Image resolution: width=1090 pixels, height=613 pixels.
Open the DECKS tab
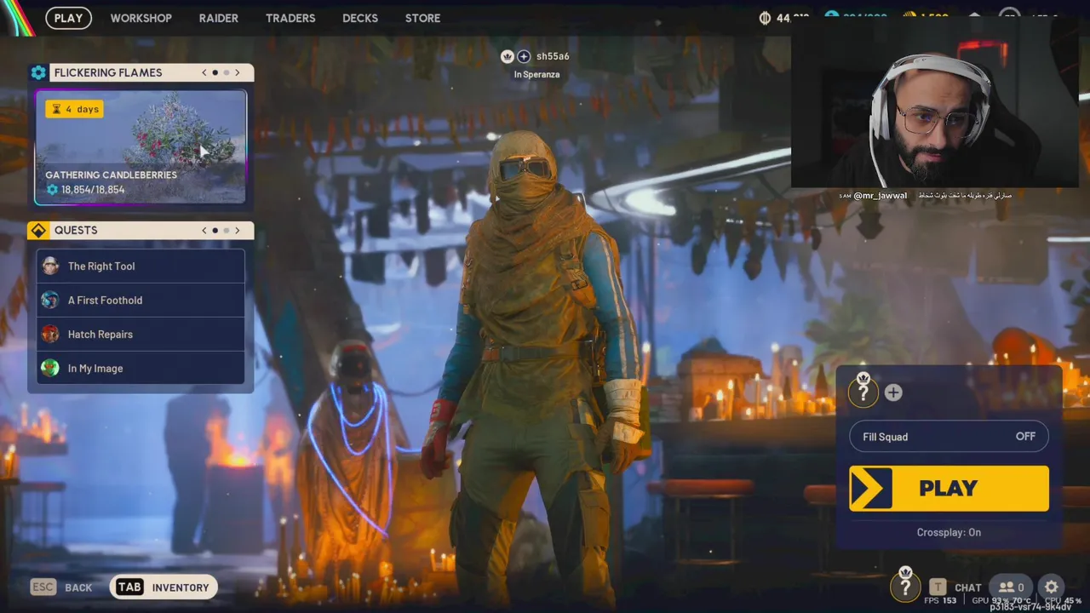[360, 18]
